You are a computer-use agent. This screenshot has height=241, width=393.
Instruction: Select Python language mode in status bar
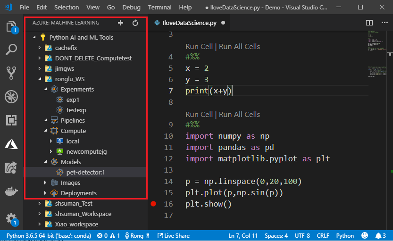point(345,235)
